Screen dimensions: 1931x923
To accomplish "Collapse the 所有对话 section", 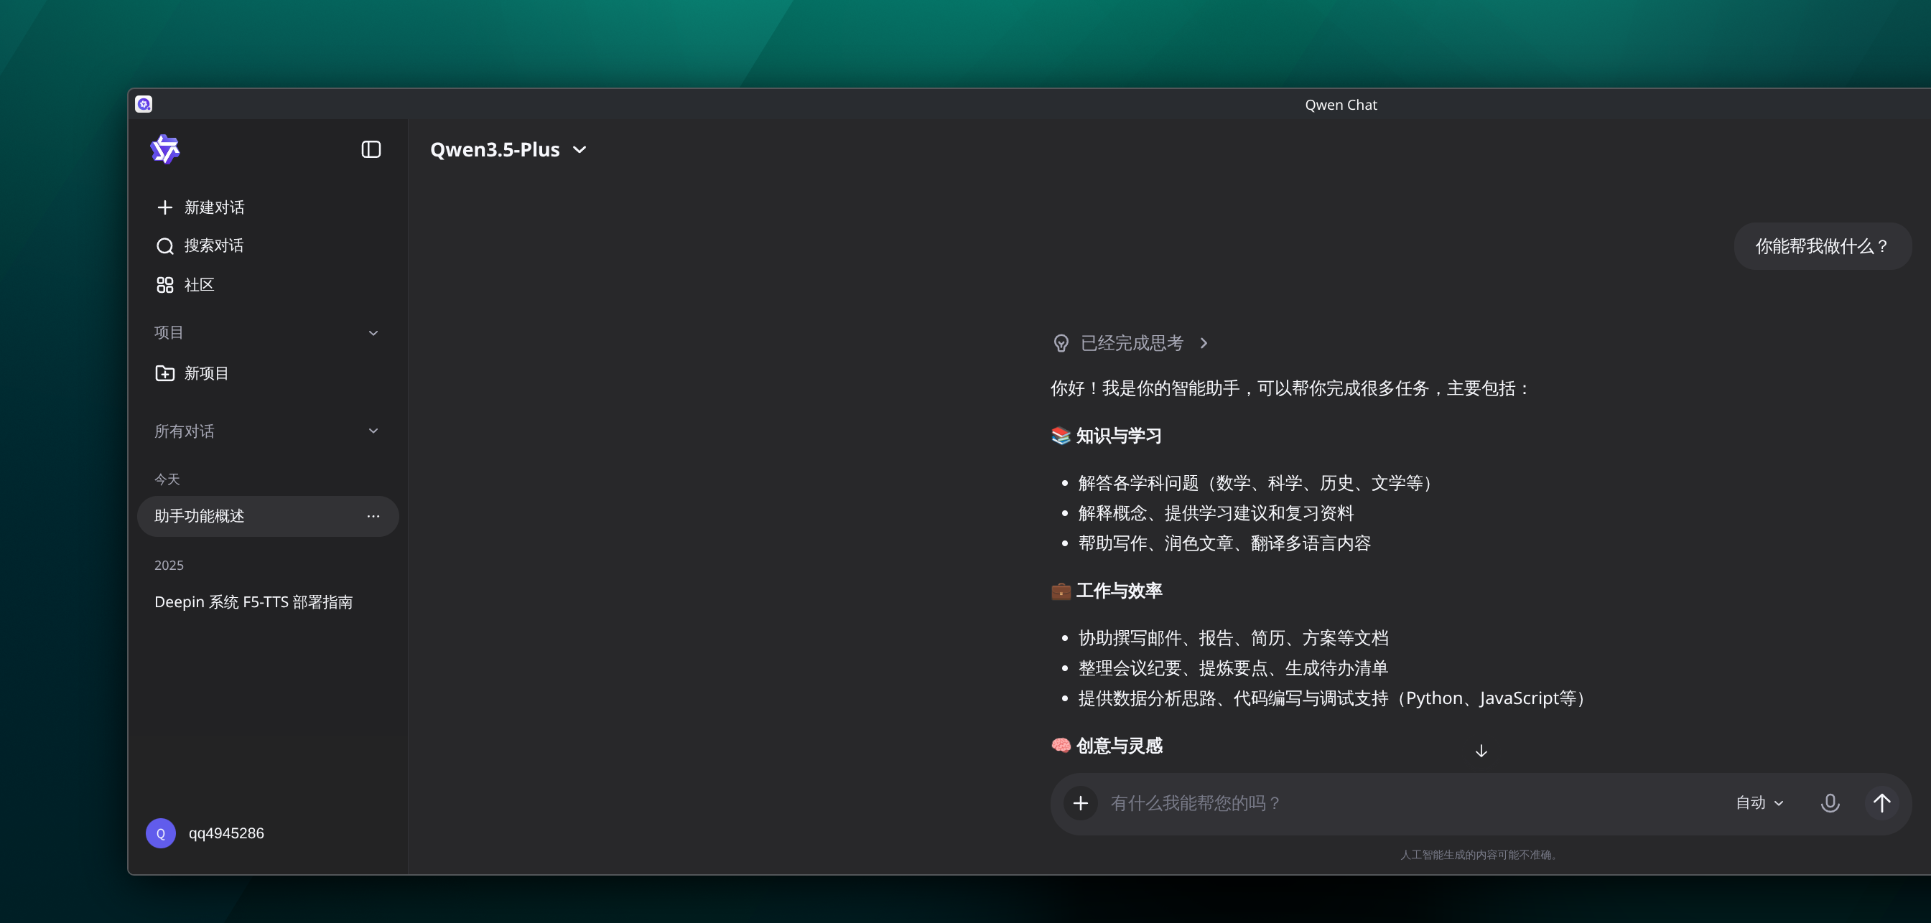I will (373, 431).
